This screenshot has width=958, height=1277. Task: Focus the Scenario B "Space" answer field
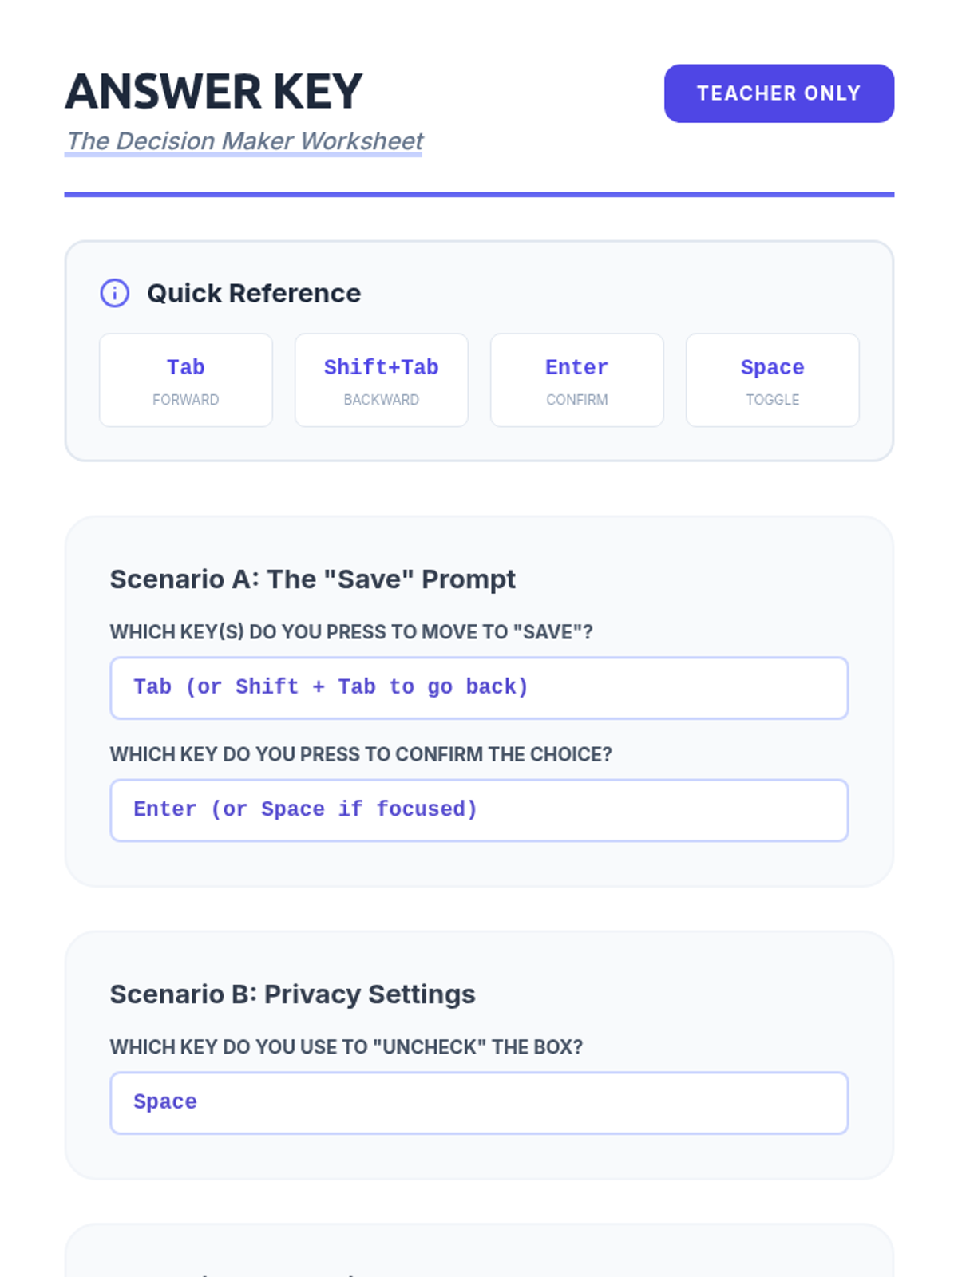(x=479, y=1102)
